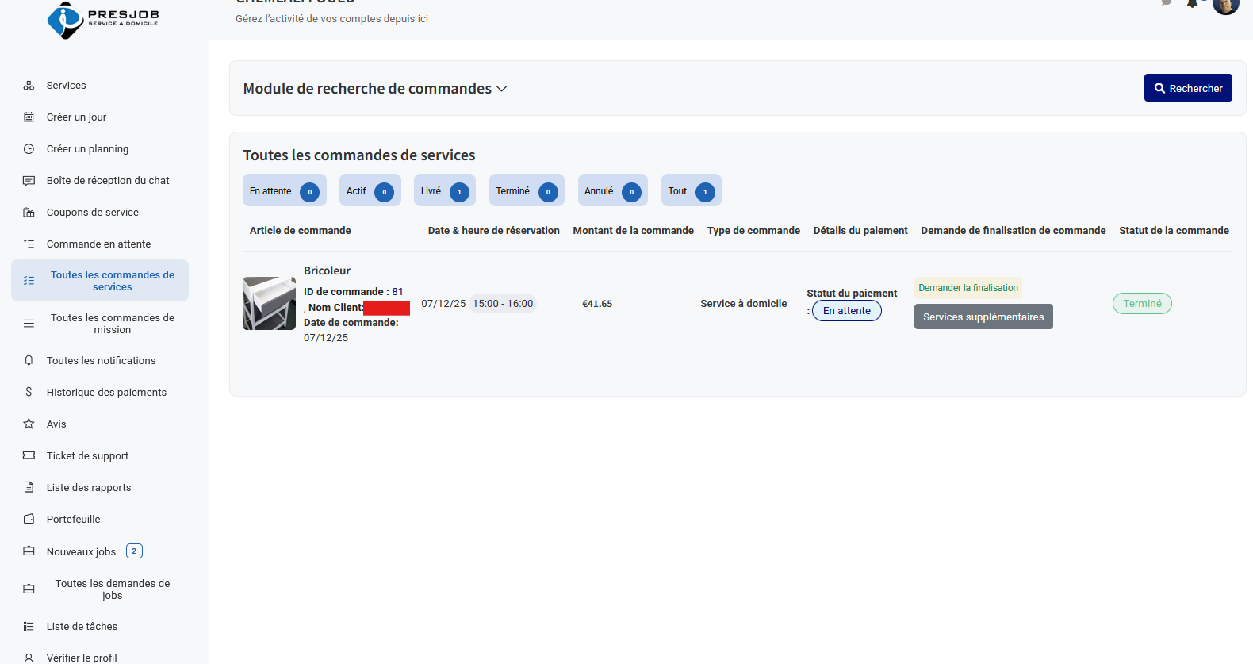Click the Nouveaux jobs count badge 2
This screenshot has height=664, width=1253.
pos(134,551)
